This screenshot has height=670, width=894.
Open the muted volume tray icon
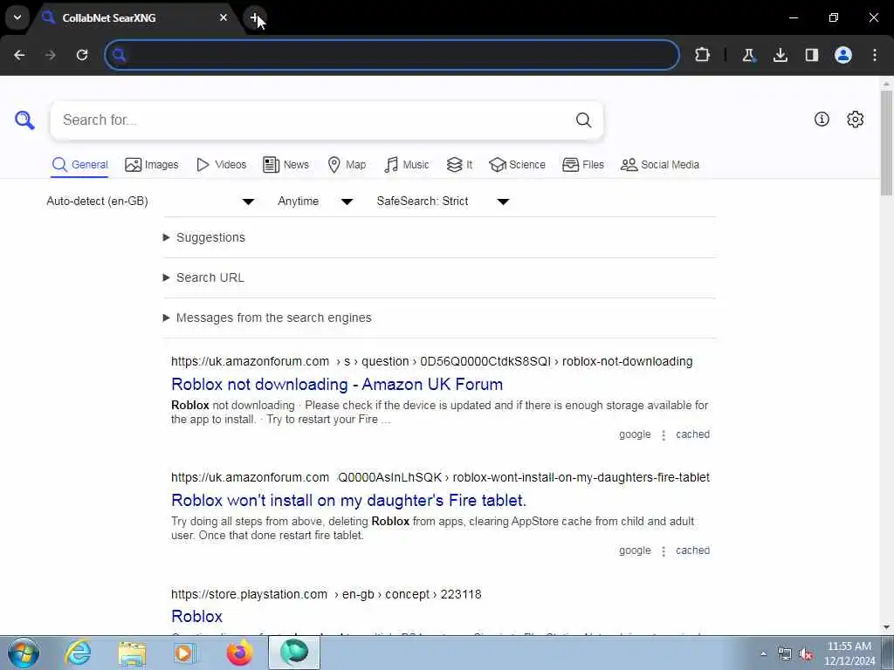806,654
